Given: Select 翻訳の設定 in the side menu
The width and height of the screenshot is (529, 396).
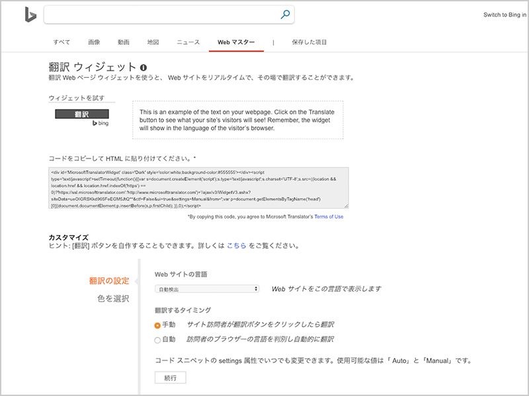Looking at the screenshot, I should tap(109, 281).
